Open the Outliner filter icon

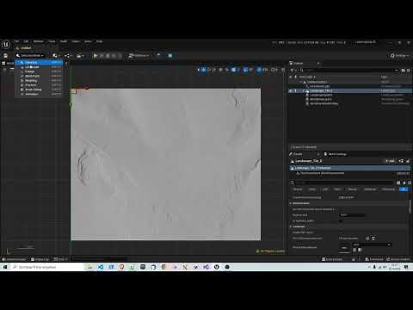(x=292, y=70)
